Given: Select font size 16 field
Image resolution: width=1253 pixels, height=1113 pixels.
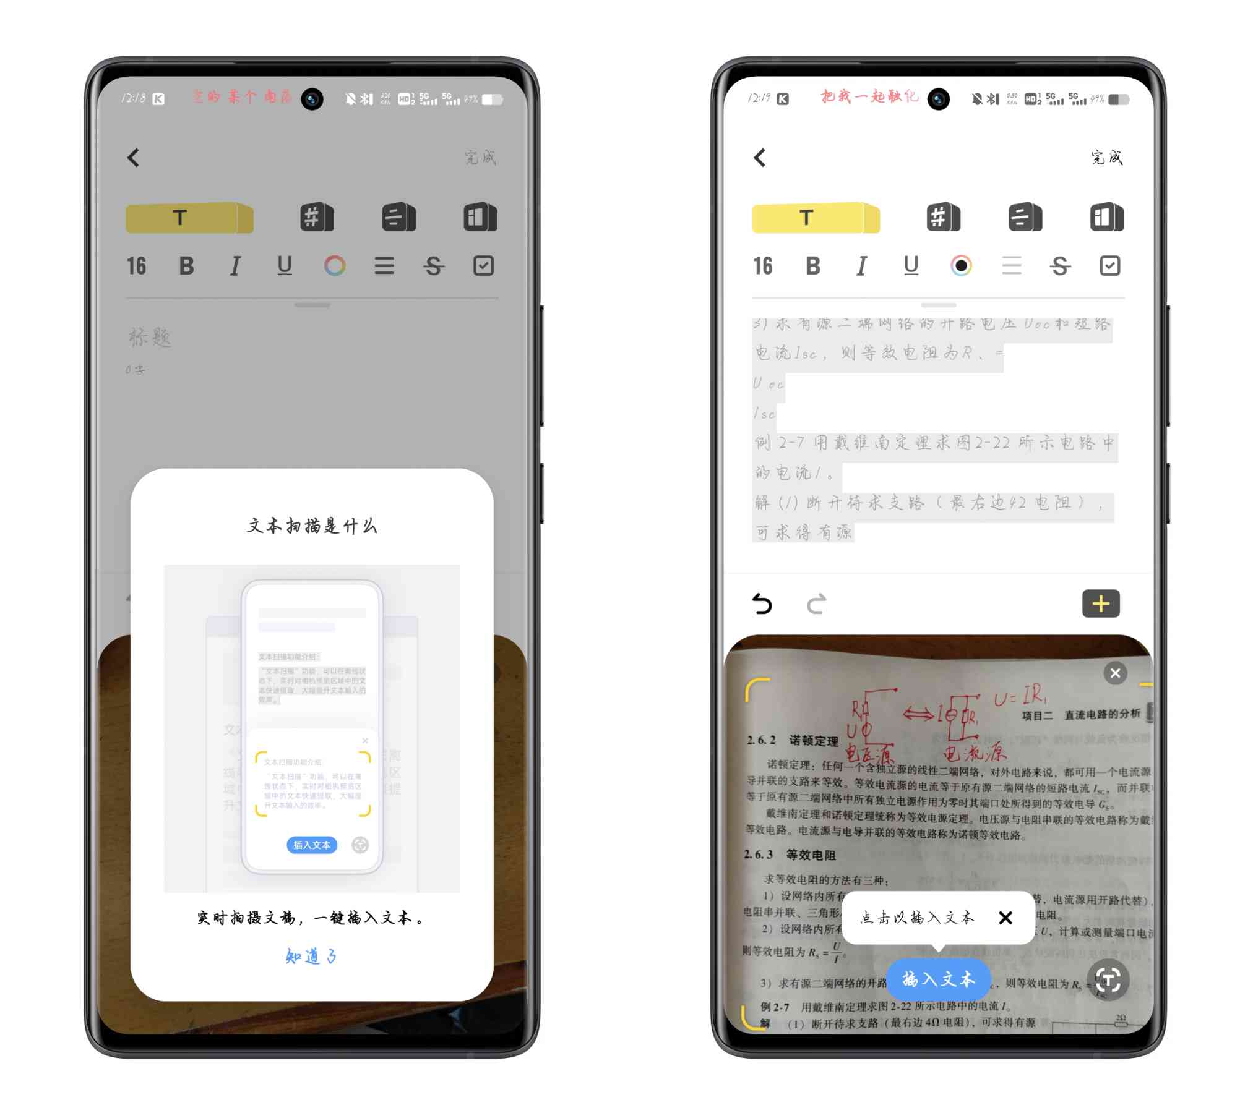Looking at the screenshot, I should [137, 265].
